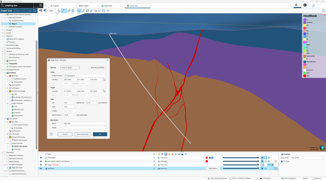Hide Topography using its eye icon
The image size is (326, 180).
tap(41, 158)
